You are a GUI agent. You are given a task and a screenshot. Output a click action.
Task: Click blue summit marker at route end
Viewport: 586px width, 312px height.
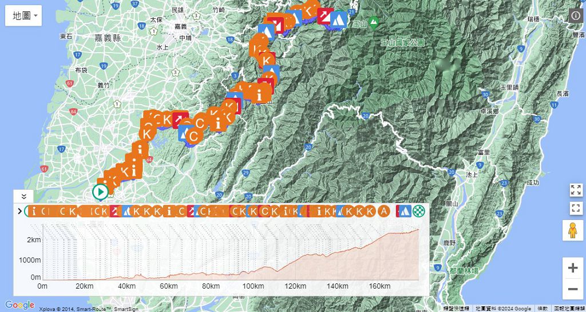point(339,19)
